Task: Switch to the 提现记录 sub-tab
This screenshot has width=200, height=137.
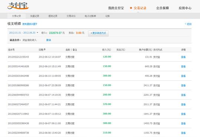Action: (x=53, y=16)
